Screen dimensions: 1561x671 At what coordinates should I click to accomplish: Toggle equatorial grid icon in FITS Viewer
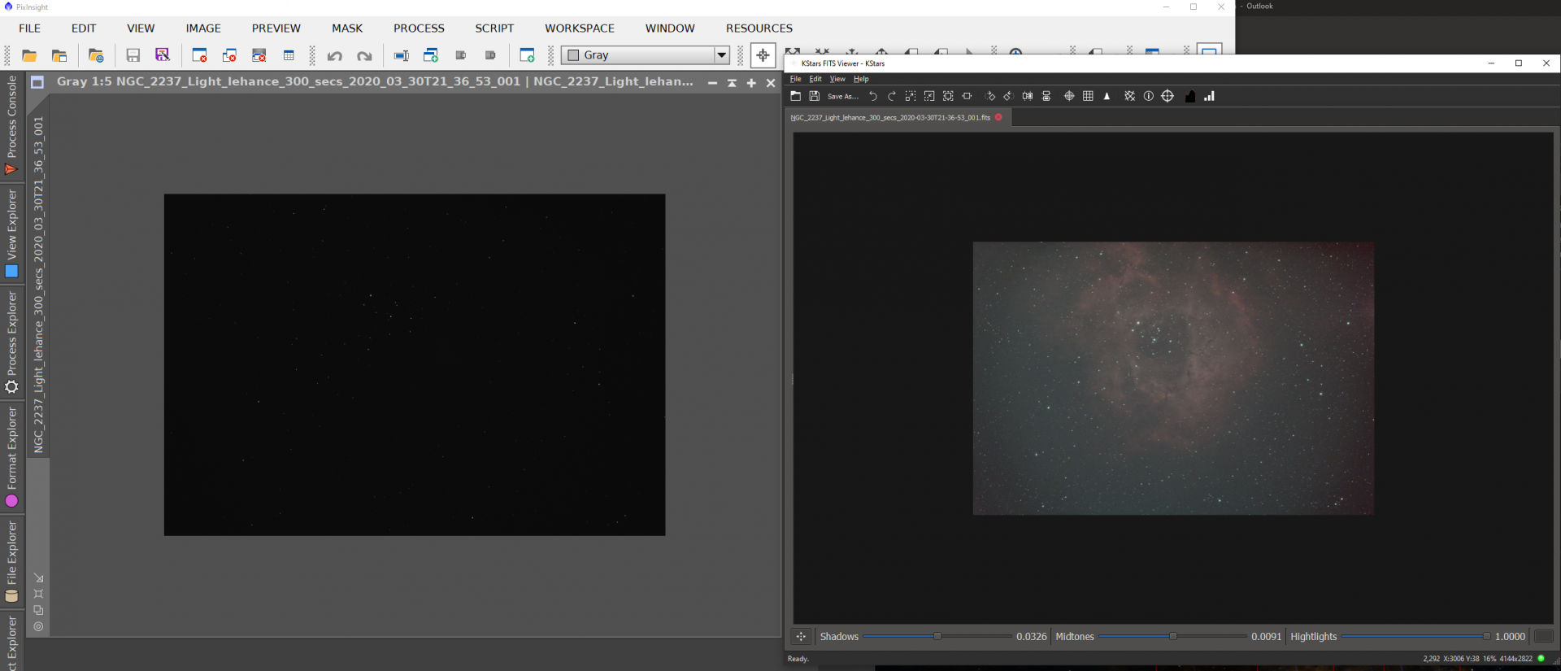click(1129, 96)
